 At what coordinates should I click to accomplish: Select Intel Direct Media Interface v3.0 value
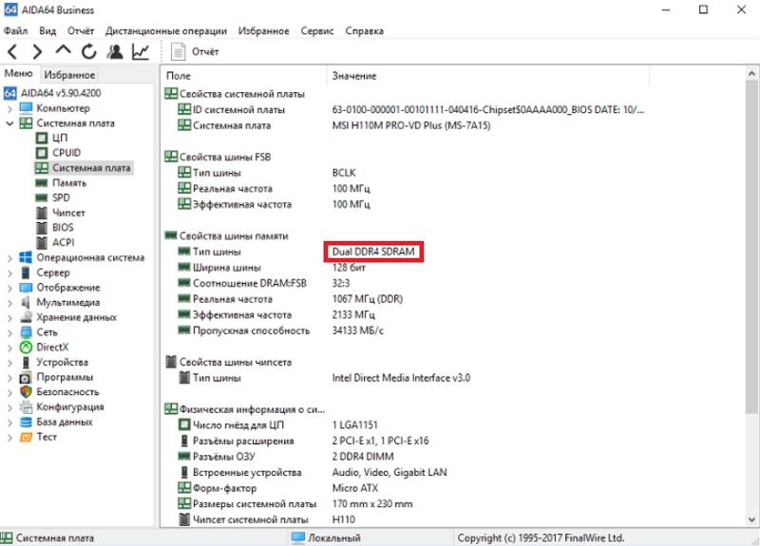tap(401, 378)
